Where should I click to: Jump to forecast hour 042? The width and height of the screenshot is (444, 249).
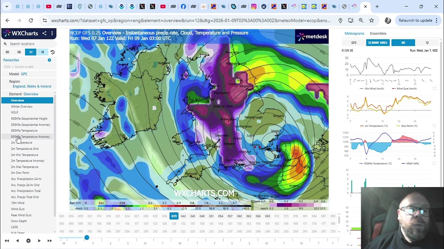(183, 216)
